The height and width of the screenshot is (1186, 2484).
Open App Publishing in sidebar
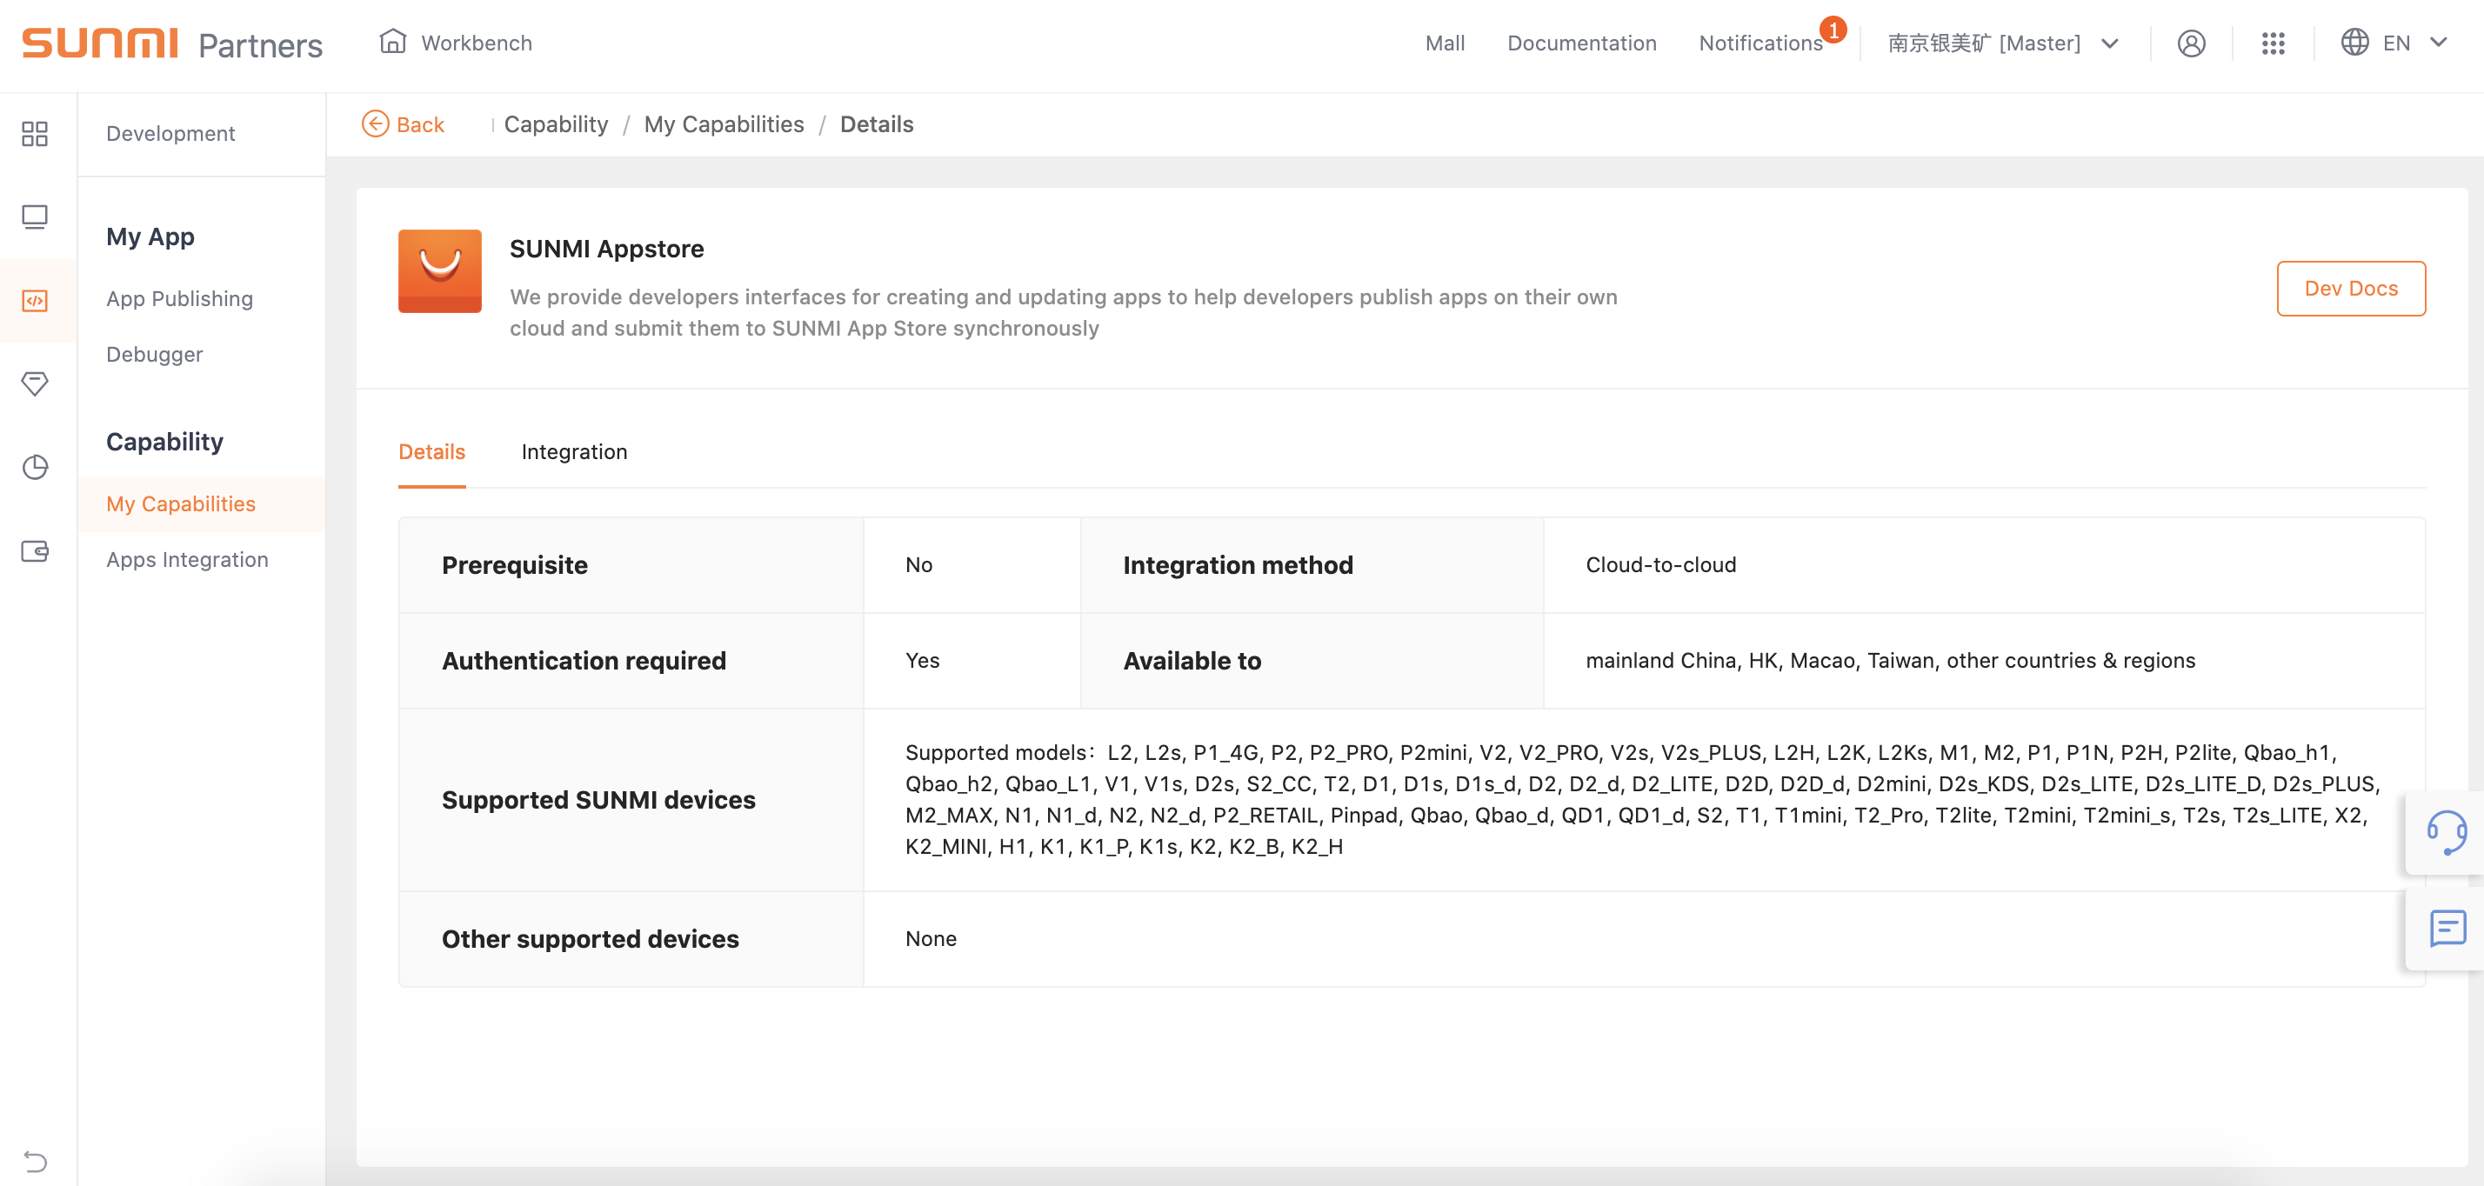pyautogui.click(x=179, y=299)
